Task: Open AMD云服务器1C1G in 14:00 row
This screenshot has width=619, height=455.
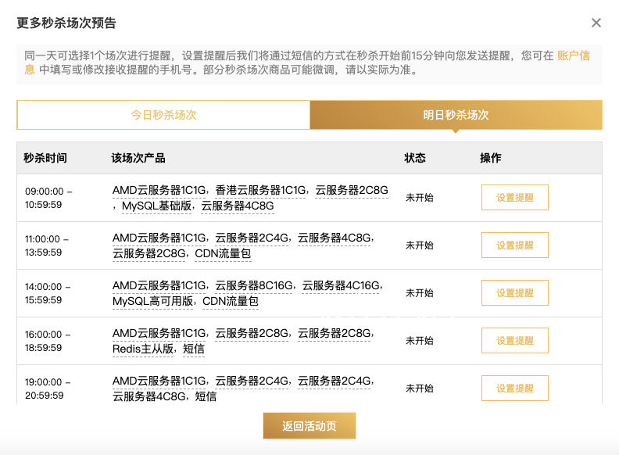Action: pyautogui.click(x=159, y=285)
